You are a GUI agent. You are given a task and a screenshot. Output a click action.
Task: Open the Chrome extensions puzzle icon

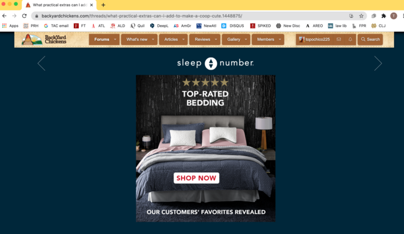(x=384, y=16)
